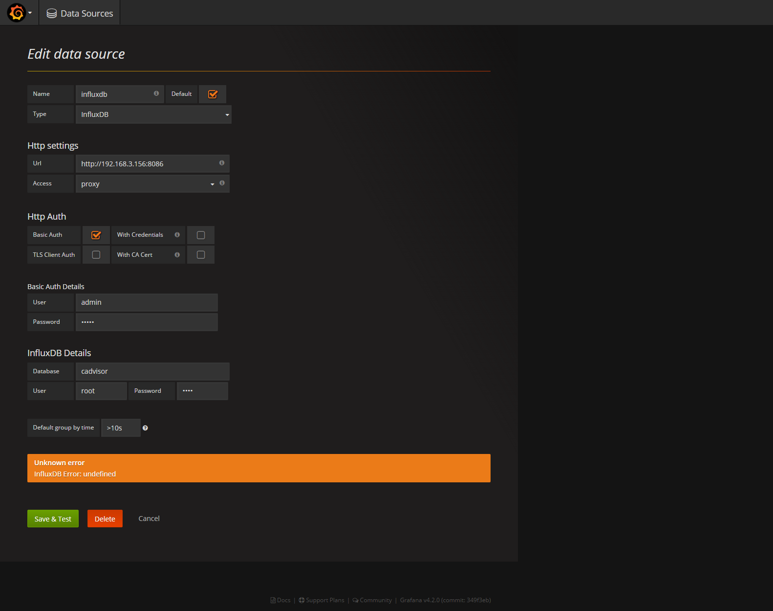The height and width of the screenshot is (611, 773).
Task: Click the Save & Test button
Action: [x=53, y=519]
